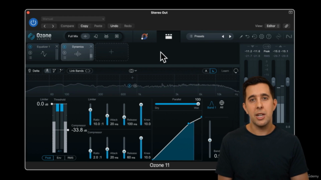Select the Dynamics module card
Screen dimensions: 321x180
(x=77, y=52)
